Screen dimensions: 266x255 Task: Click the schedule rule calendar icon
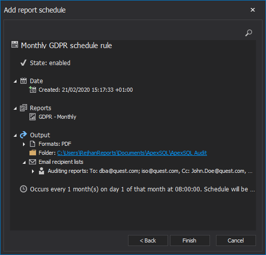15,45
